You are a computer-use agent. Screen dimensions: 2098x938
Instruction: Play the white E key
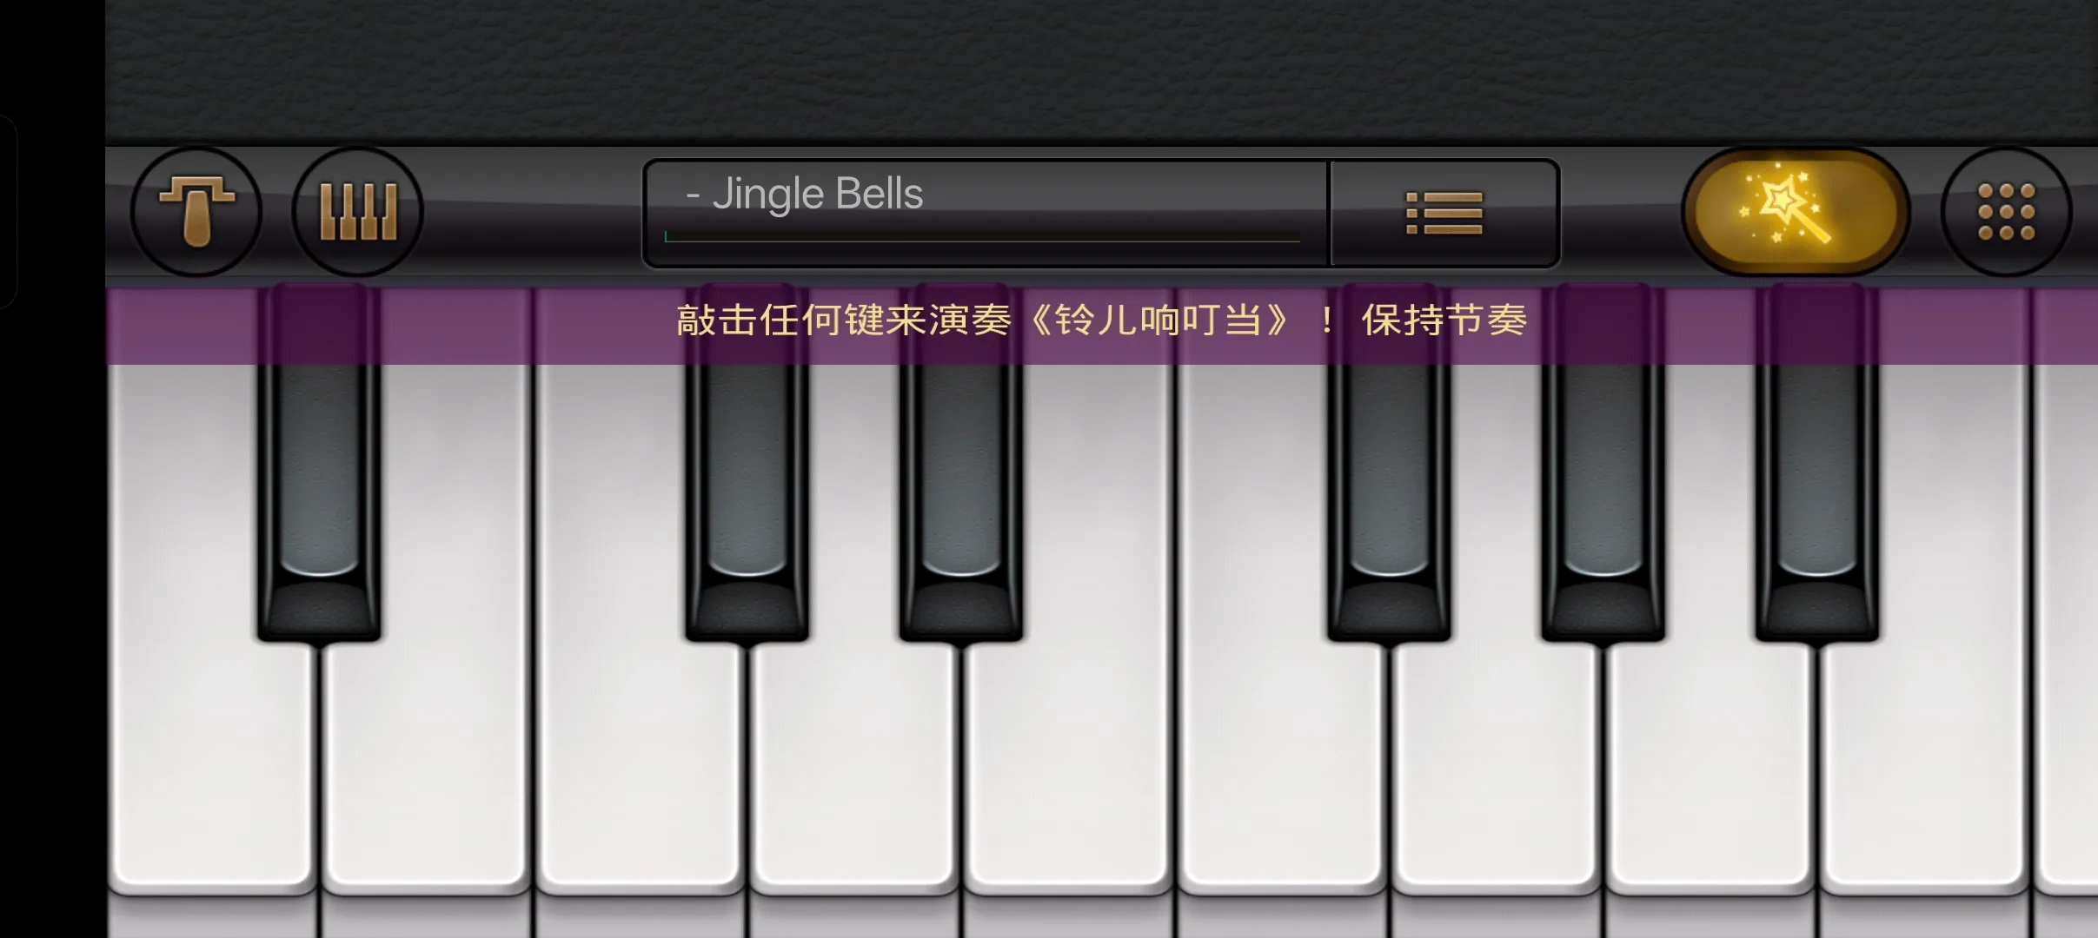click(x=1067, y=764)
